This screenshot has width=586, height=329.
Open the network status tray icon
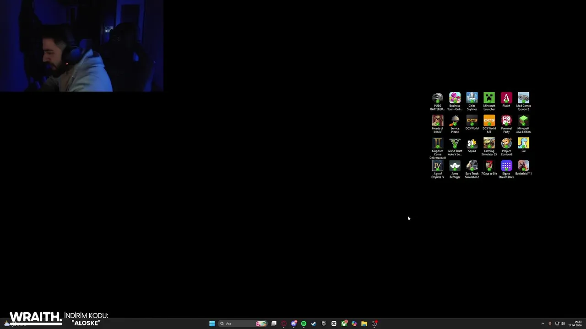coord(557,324)
